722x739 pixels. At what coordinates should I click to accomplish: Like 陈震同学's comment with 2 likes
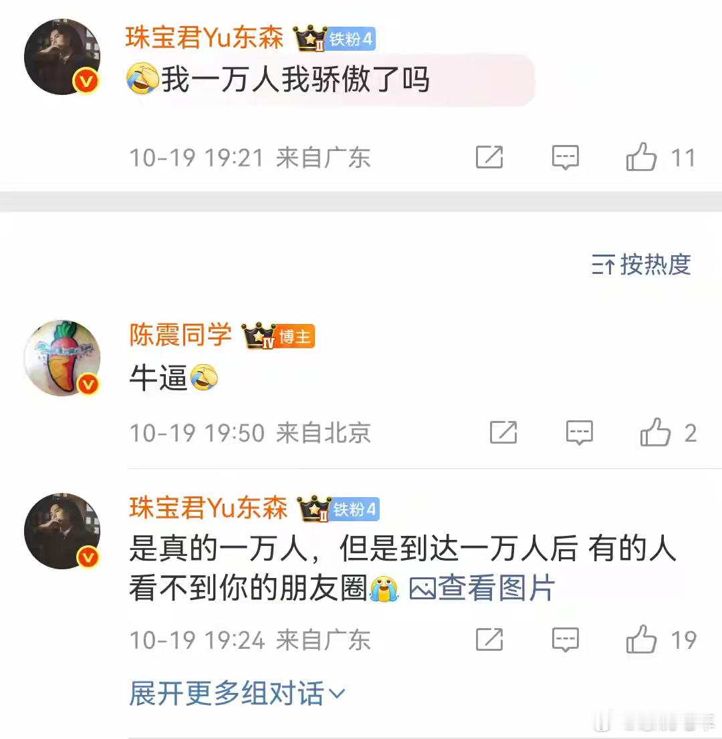(656, 432)
